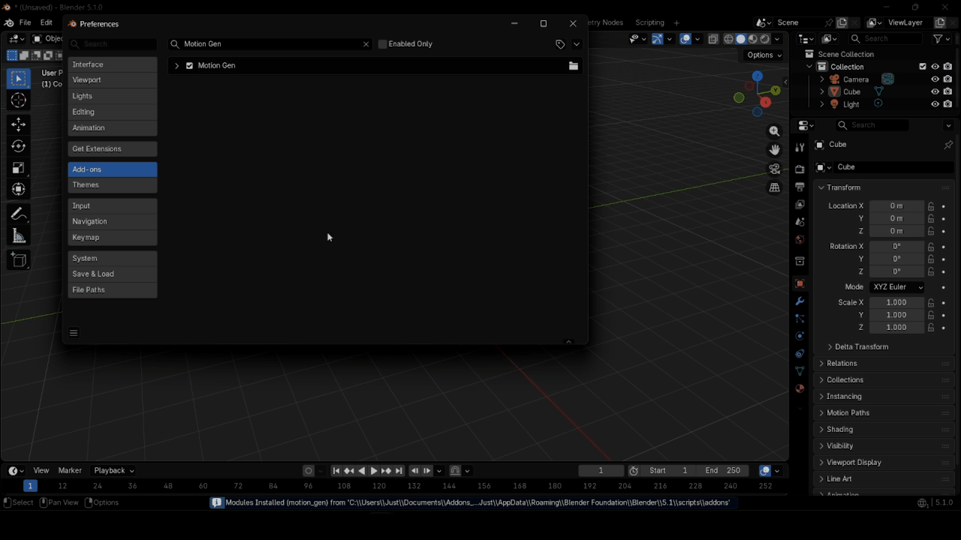Open the Tool properties tab icon

[x=800, y=147]
